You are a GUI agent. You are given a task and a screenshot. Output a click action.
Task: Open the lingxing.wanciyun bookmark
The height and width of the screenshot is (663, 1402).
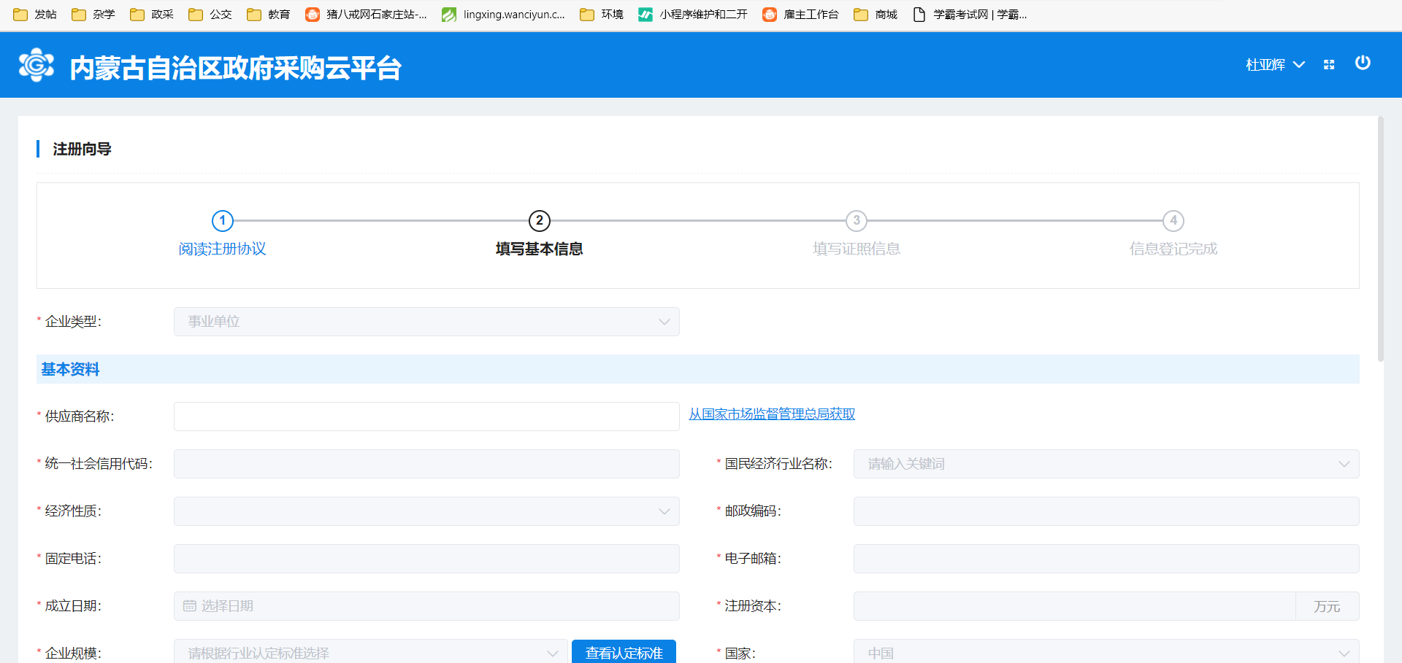[504, 15]
